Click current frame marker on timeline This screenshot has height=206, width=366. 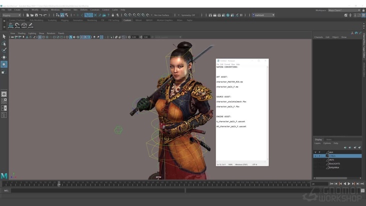(x=59, y=184)
